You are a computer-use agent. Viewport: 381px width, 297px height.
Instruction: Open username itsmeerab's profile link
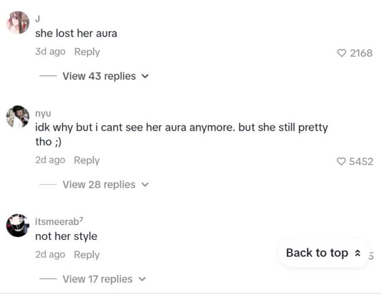[59, 222]
